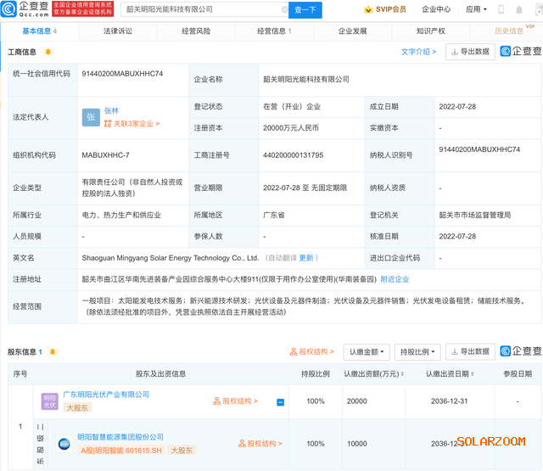Click 导出数据 button in 工商信息 section

(470, 52)
